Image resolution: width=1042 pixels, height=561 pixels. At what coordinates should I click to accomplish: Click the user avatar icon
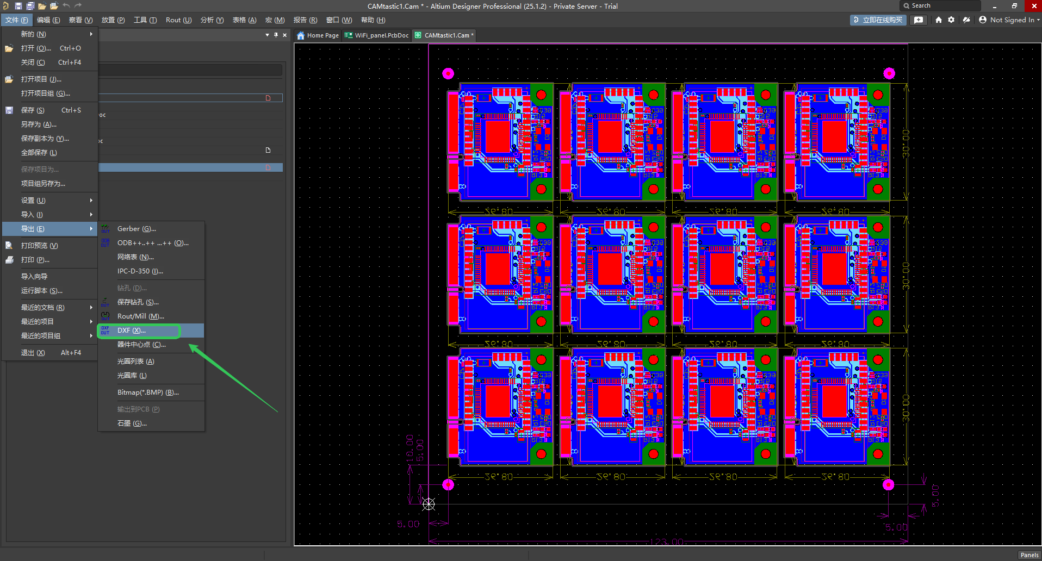pyautogui.click(x=983, y=20)
